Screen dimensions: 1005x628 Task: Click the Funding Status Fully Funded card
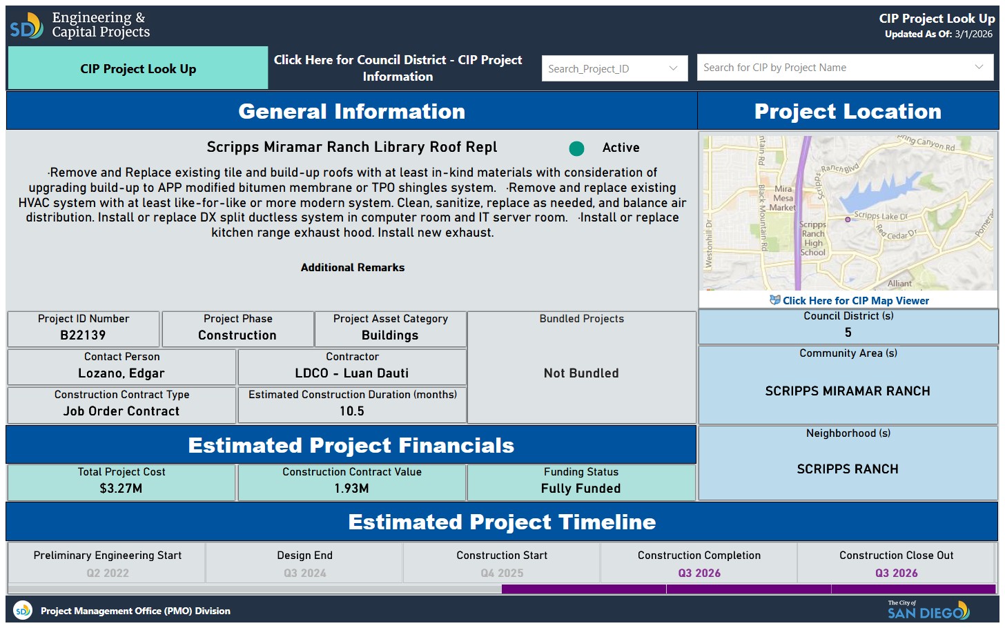(x=580, y=482)
